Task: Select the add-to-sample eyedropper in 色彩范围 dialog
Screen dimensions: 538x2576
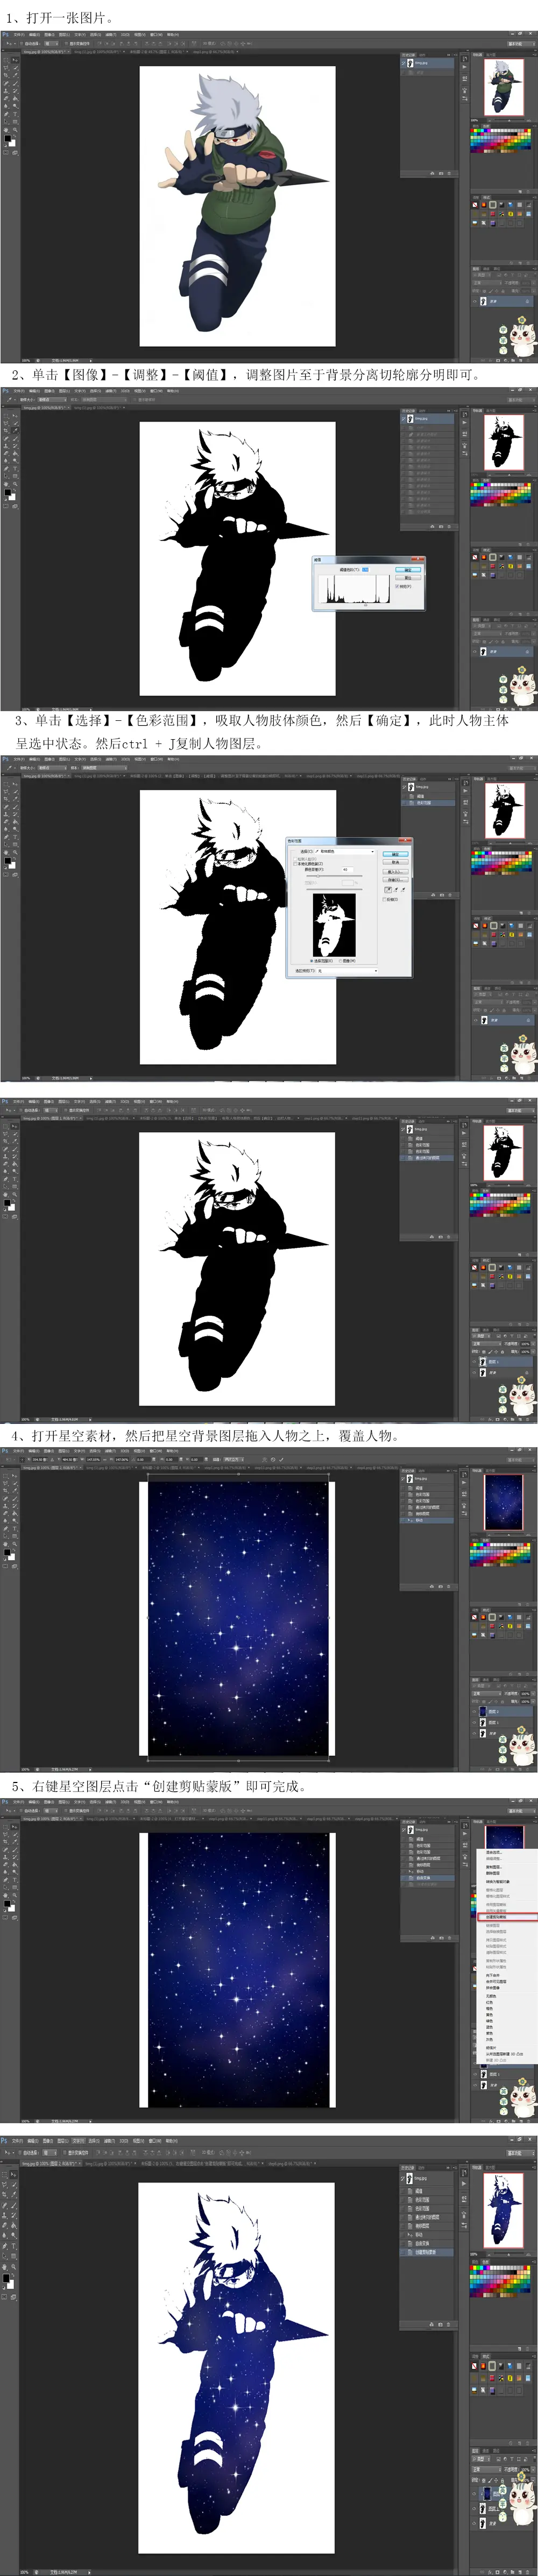Action: [x=396, y=890]
